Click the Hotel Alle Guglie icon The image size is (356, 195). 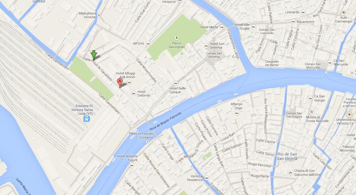[x=253, y=27]
